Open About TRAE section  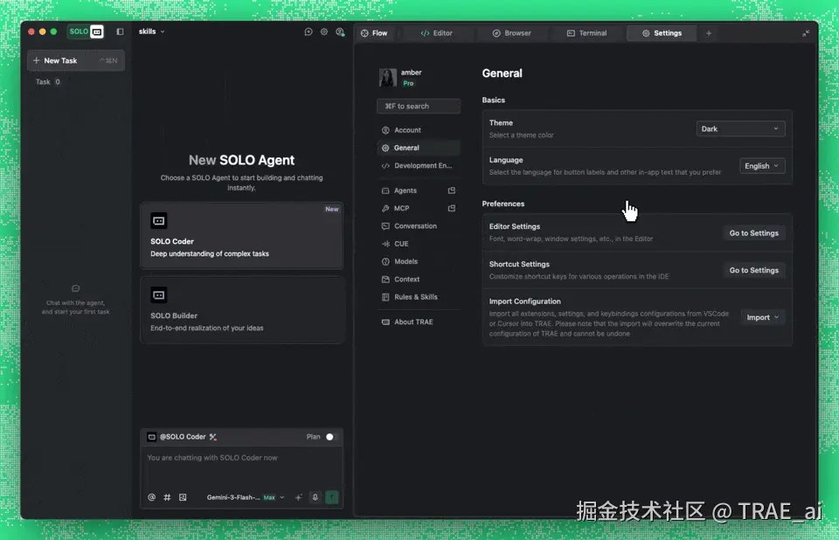[419, 322]
